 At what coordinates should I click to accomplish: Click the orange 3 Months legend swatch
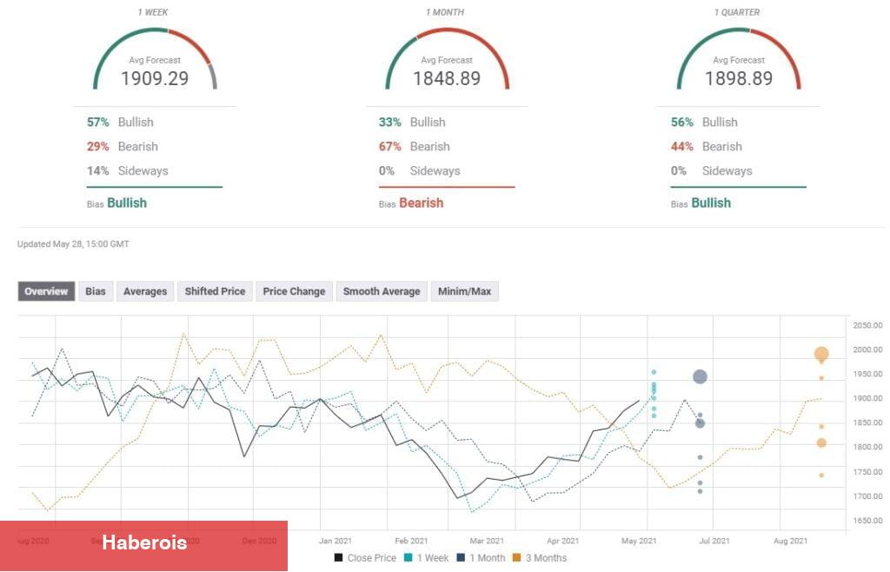pyautogui.click(x=515, y=558)
